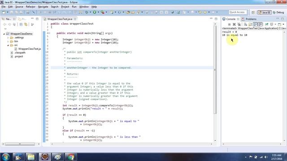Click console Terminate square icon
Image resolution: width=287 pixels, height=161 pixels.
click(229, 24)
